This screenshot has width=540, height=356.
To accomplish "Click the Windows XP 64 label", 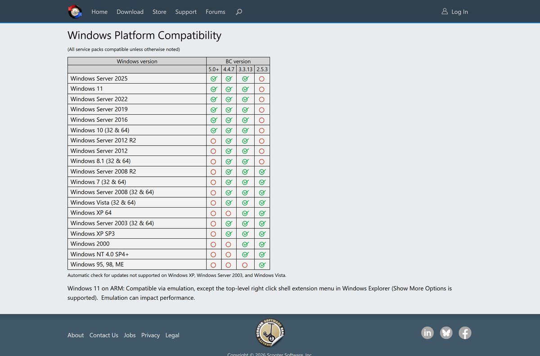I will 91,213.
